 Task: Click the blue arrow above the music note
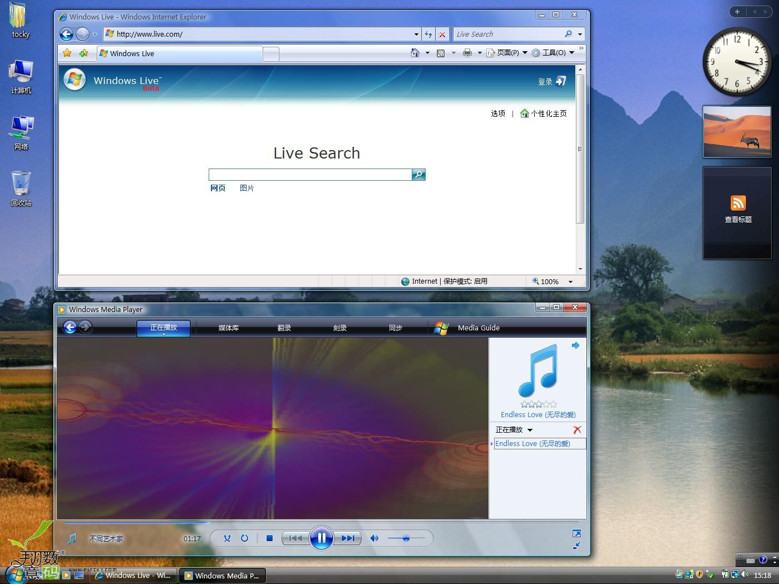pyautogui.click(x=575, y=345)
